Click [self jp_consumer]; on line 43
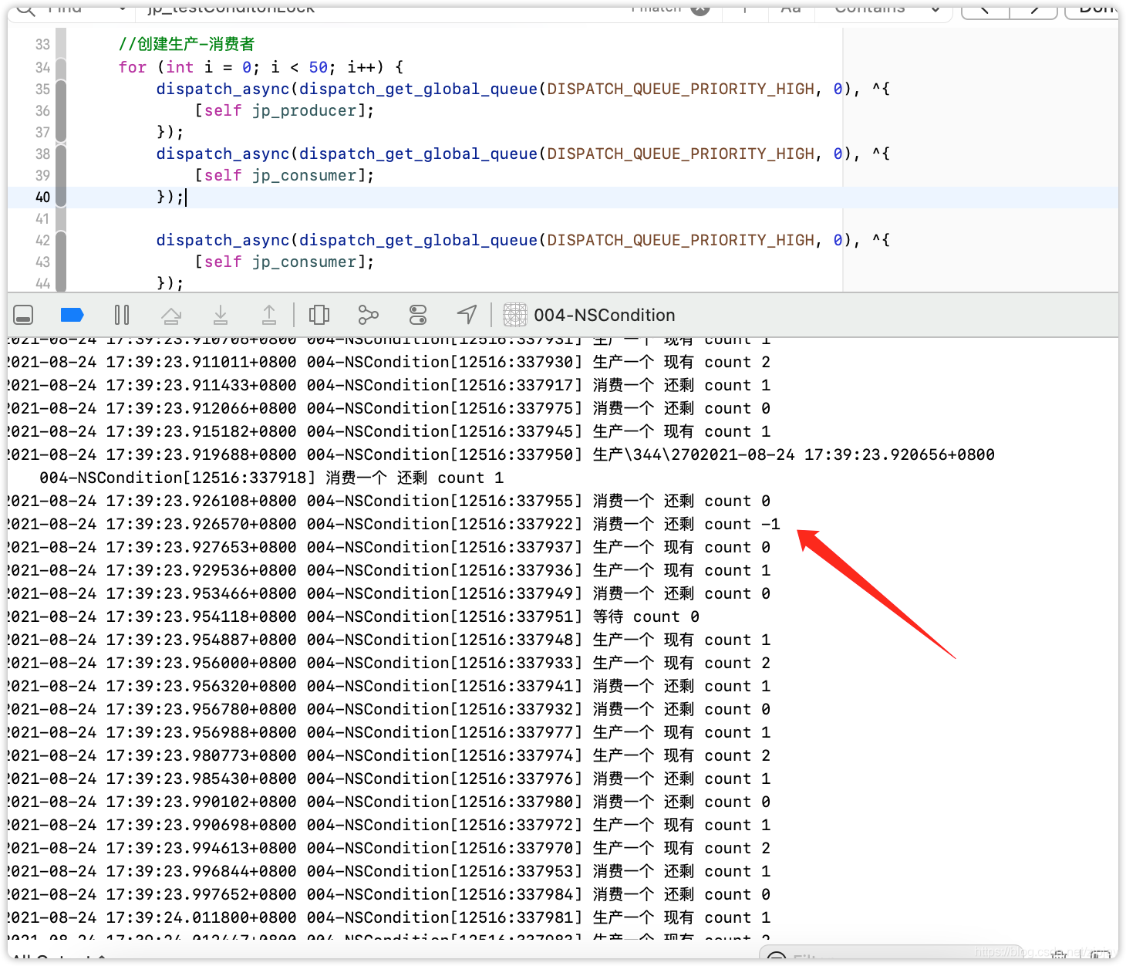 tap(285, 262)
